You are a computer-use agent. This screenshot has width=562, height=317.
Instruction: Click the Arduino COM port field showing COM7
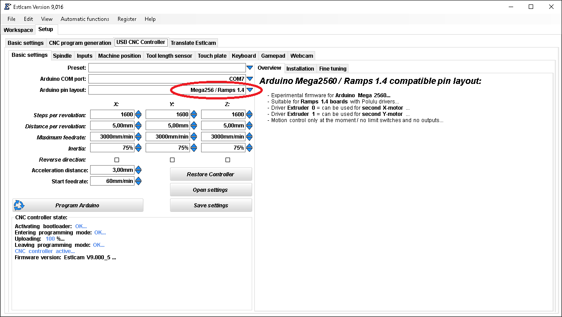coord(167,79)
